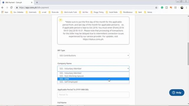Image resolution: width=189 pixels, height=106 pixels.
Task: Open the Help chat button
Action: (x=177, y=92)
